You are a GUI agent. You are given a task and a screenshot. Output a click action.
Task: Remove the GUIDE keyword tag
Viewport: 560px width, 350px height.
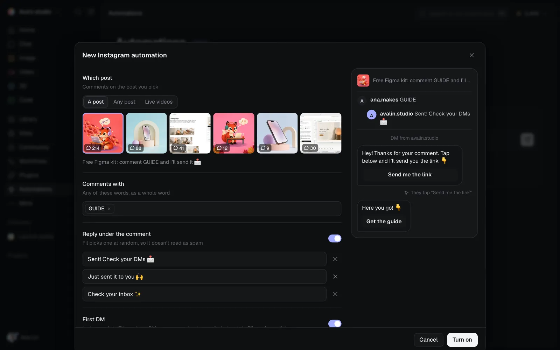(x=109, y=209)
